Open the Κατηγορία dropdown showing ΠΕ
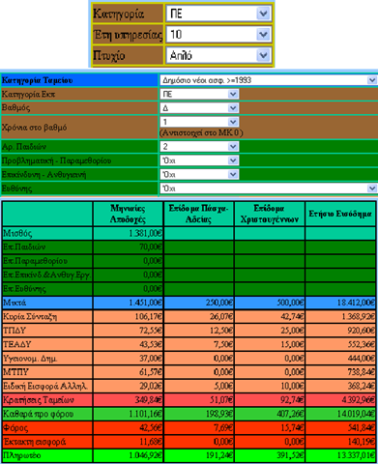This screenshot has height=464, width=378. coord(218,14)
